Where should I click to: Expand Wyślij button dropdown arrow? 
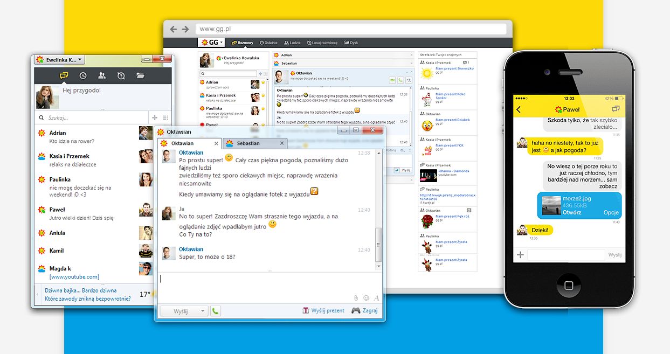(203, 311)
